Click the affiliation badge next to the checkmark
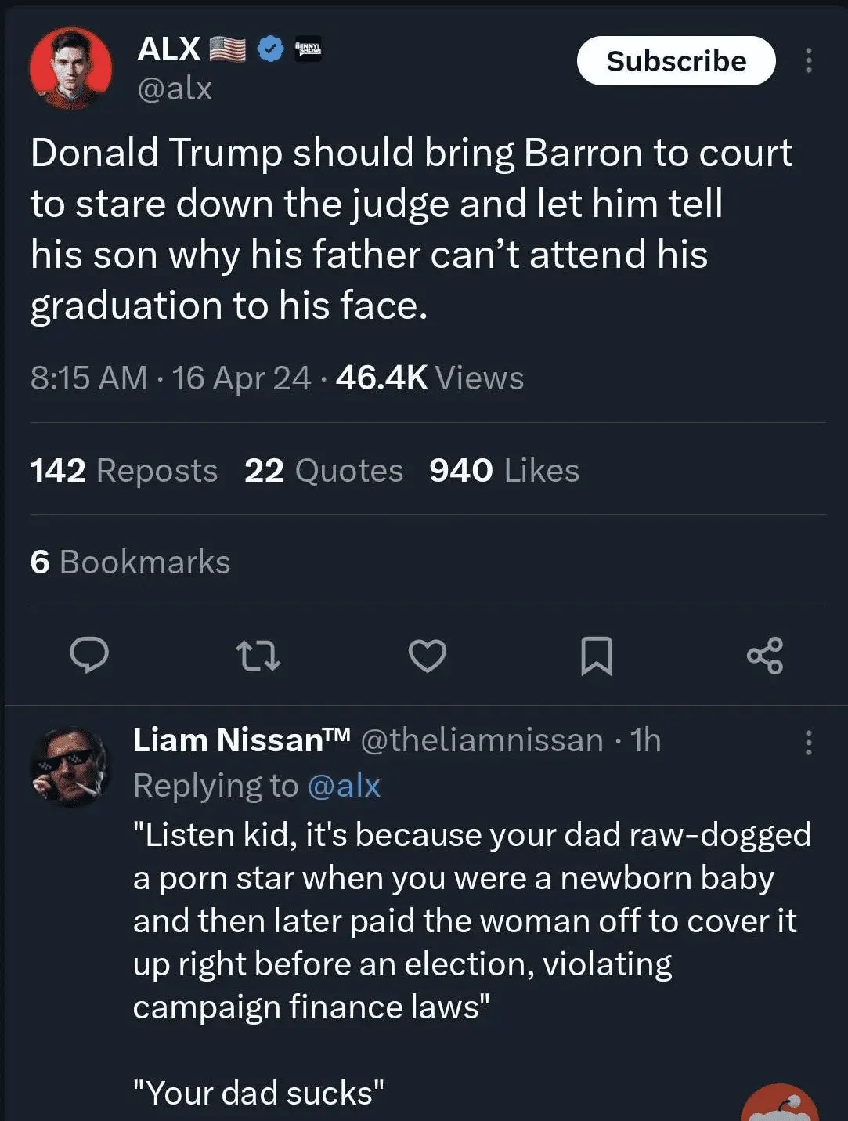This screenshot has height=1121, width=848. click(x=308, y=49)
